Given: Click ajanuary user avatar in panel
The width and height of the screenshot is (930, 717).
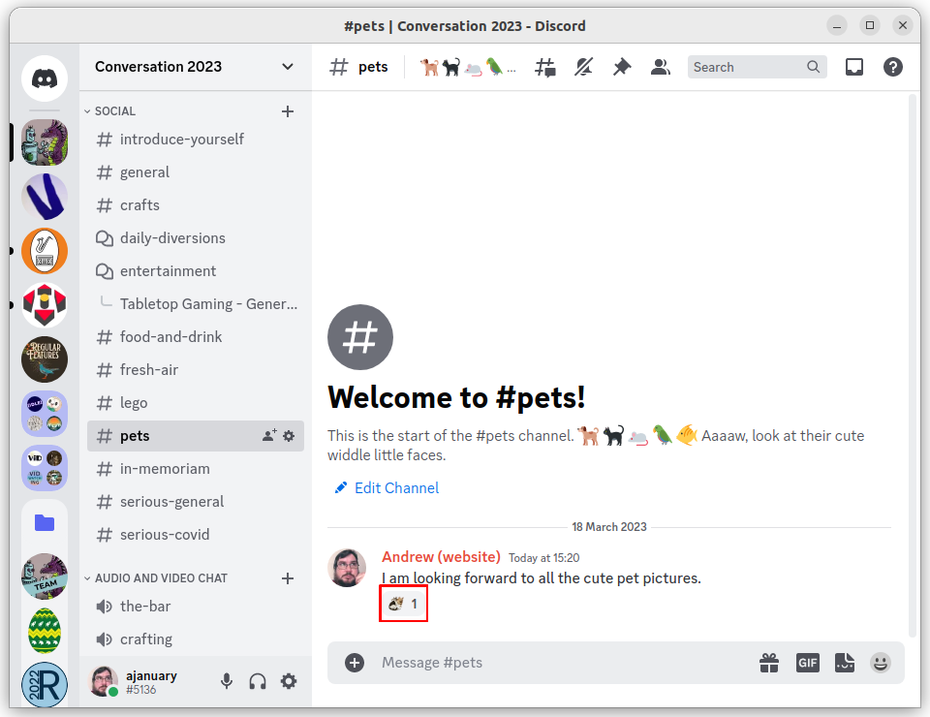Looking at the screenshot, I should pyautogui.click(x=104, y=681).
